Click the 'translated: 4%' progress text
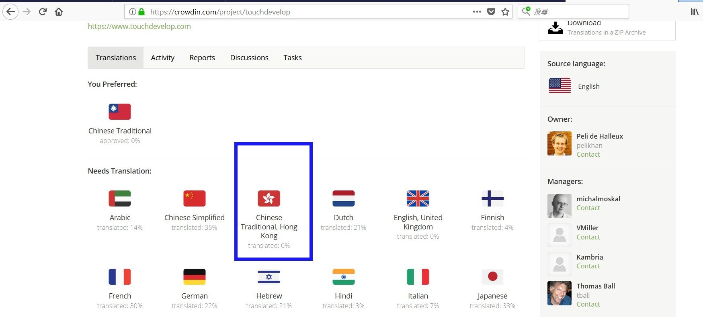 492,228
